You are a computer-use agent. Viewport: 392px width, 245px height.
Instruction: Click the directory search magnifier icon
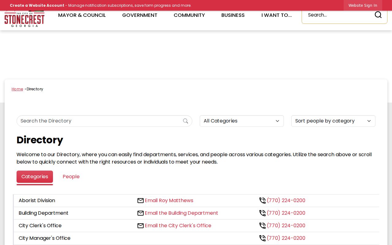186,121
